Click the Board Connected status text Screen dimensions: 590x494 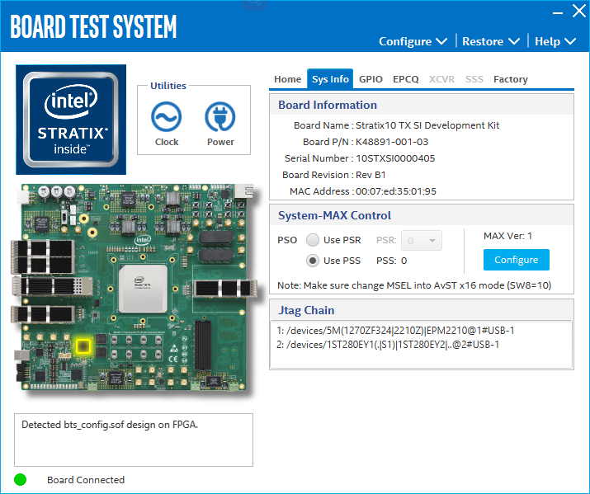(x=86, y=480)
